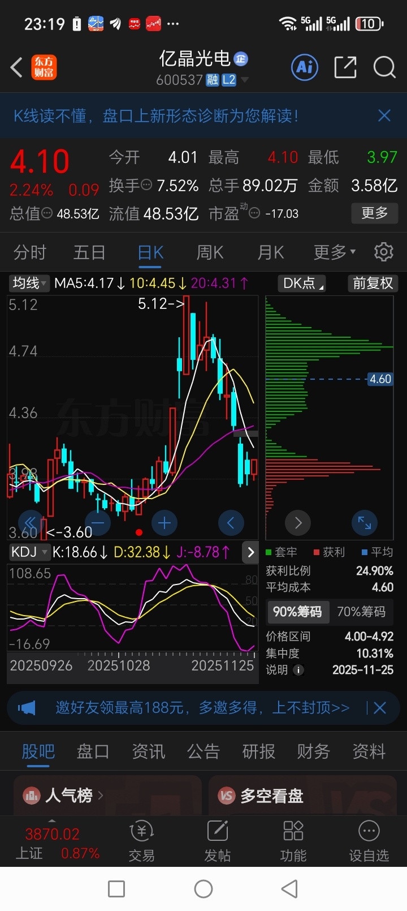Tap the chip distribution next arrow
This screenshot has width=407, height=911.
pyautogui.click(x=298, y=523)
